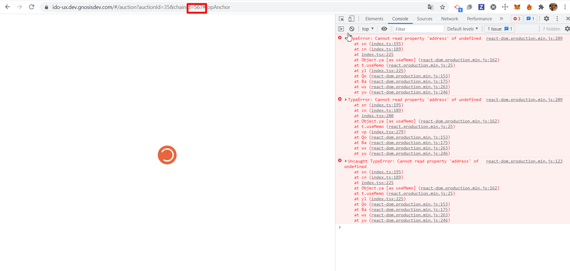
Task: Open the DevTools customize menu
Action: (x=557, y=19)
